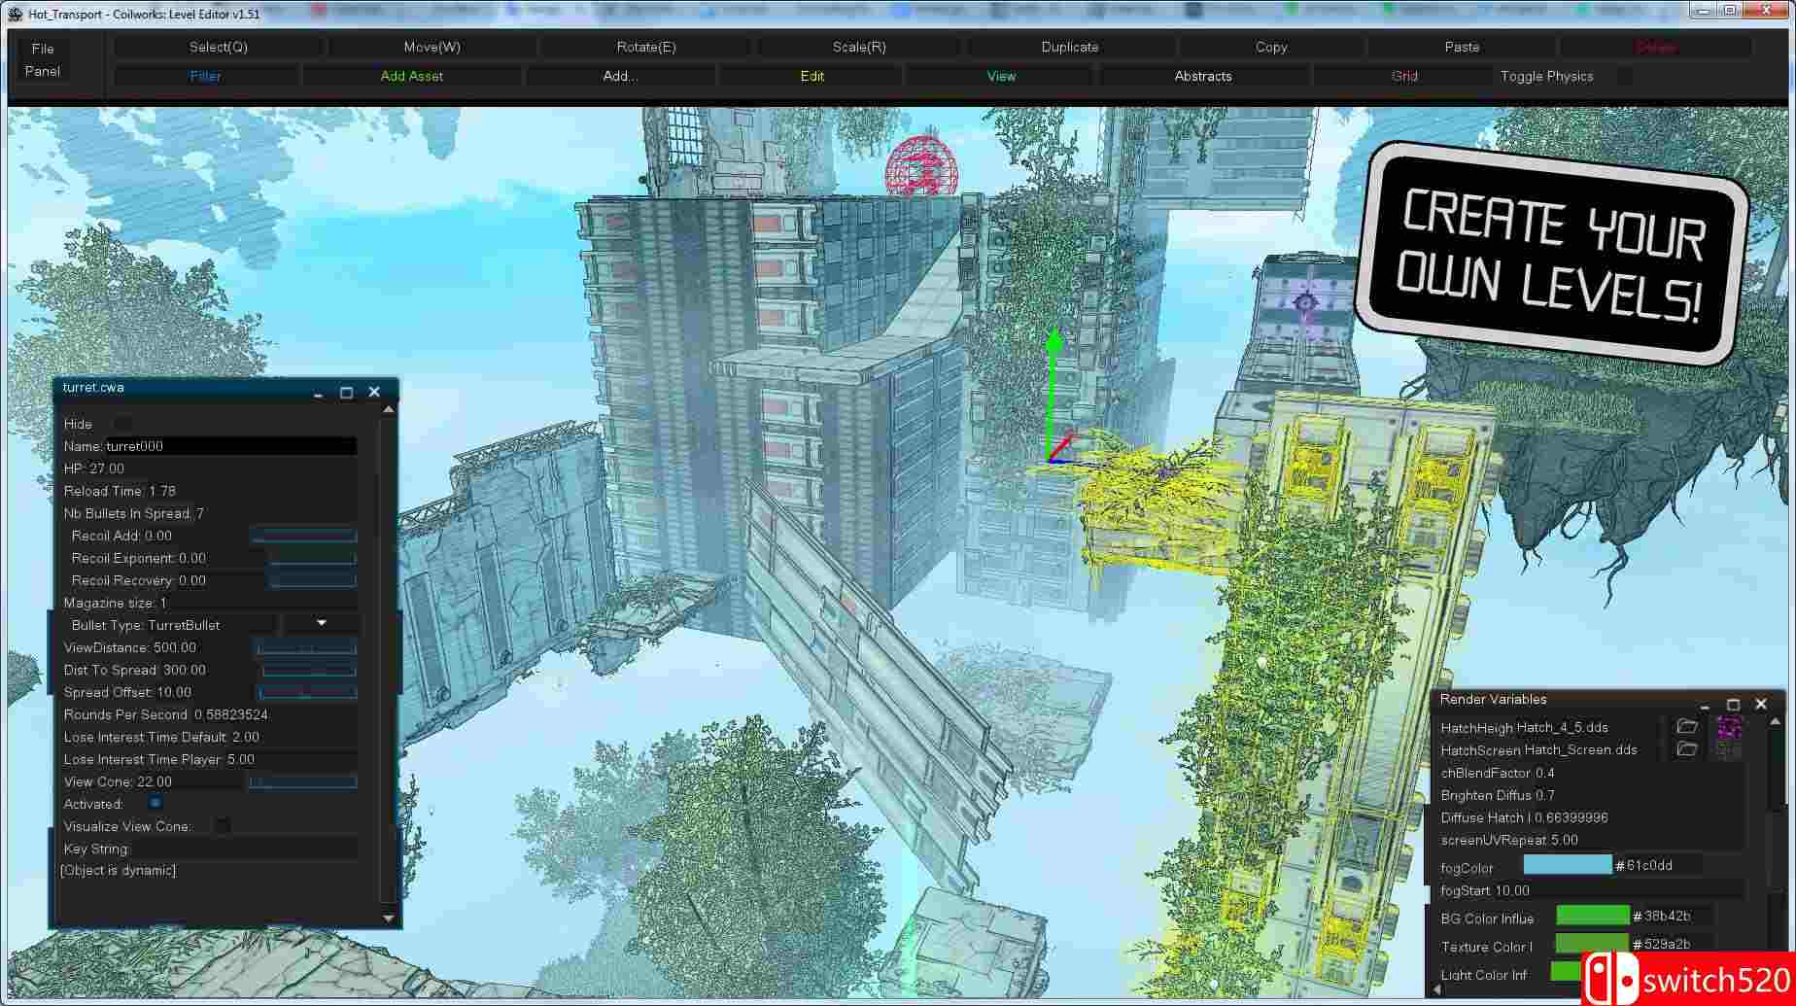Click the blue fogColor swatch

pos(1567,865)
